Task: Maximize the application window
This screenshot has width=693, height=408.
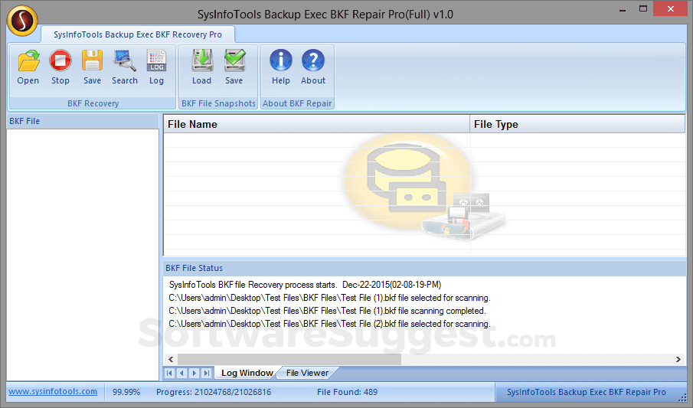Action: [x=643, y=9]
